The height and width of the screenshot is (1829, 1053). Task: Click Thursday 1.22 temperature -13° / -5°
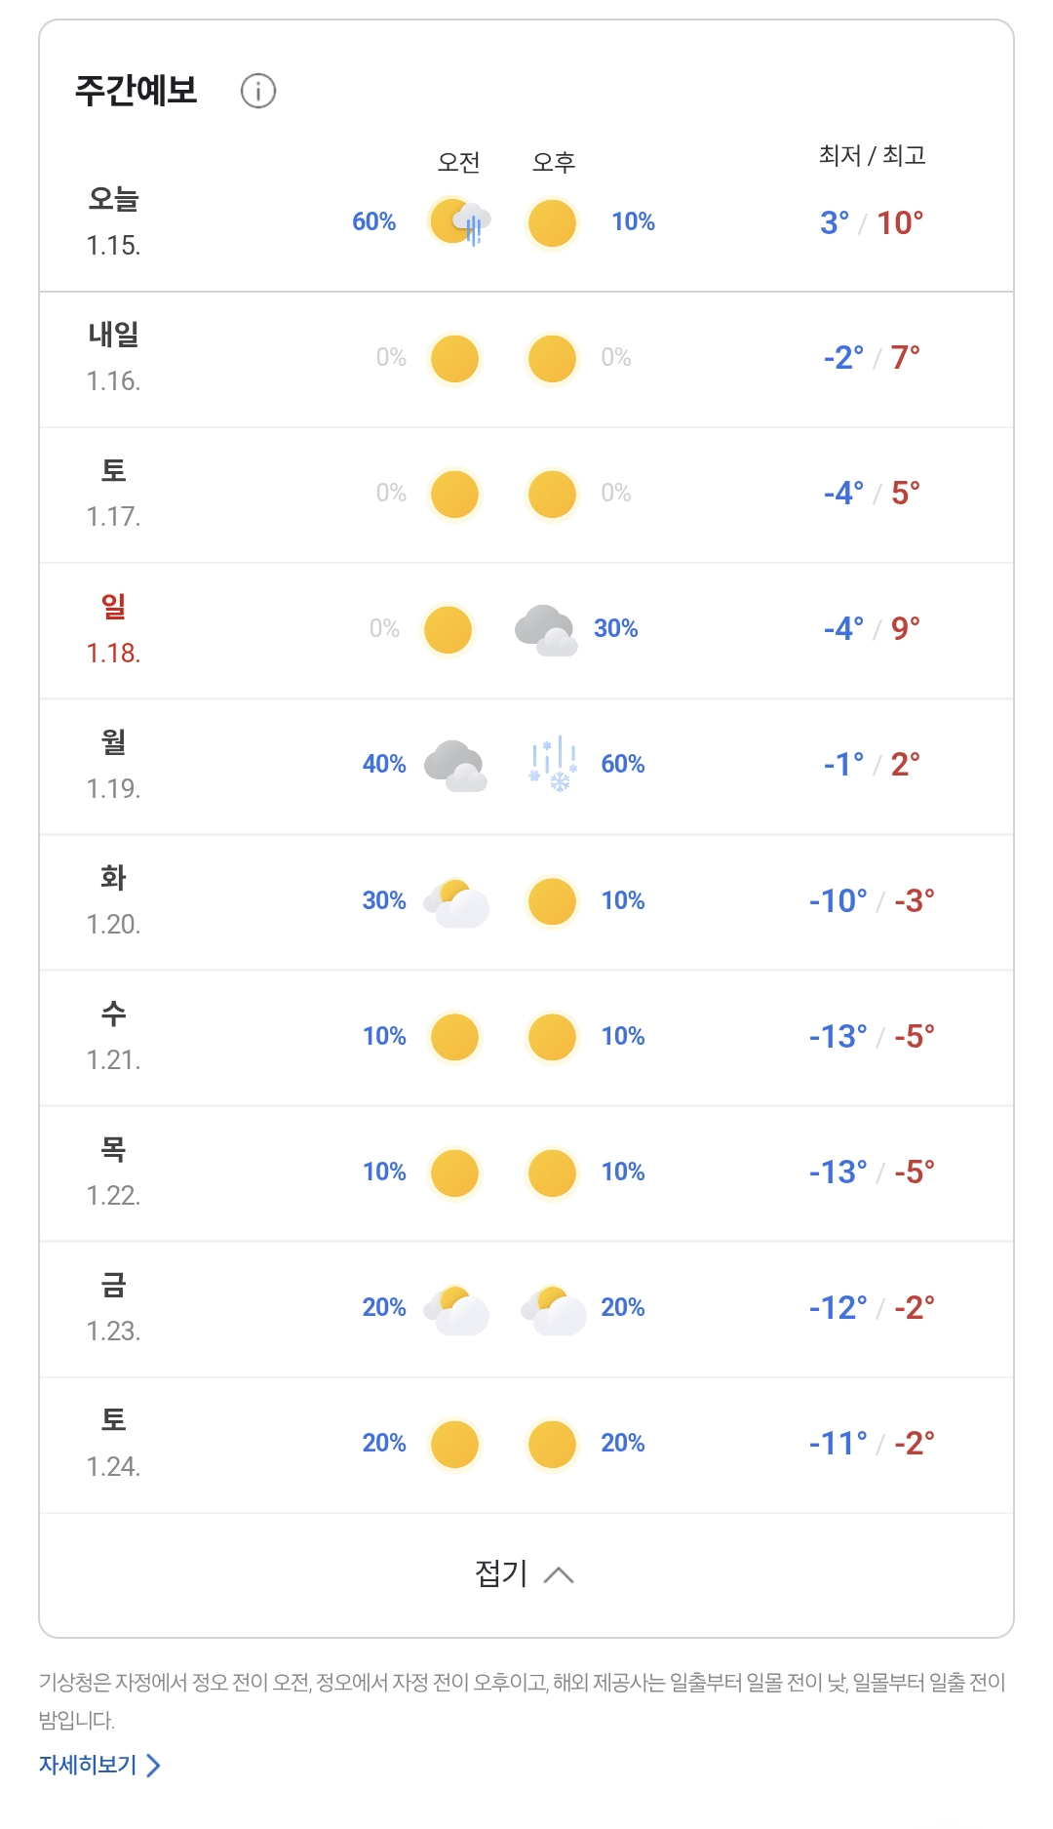tap(871, 1173)
